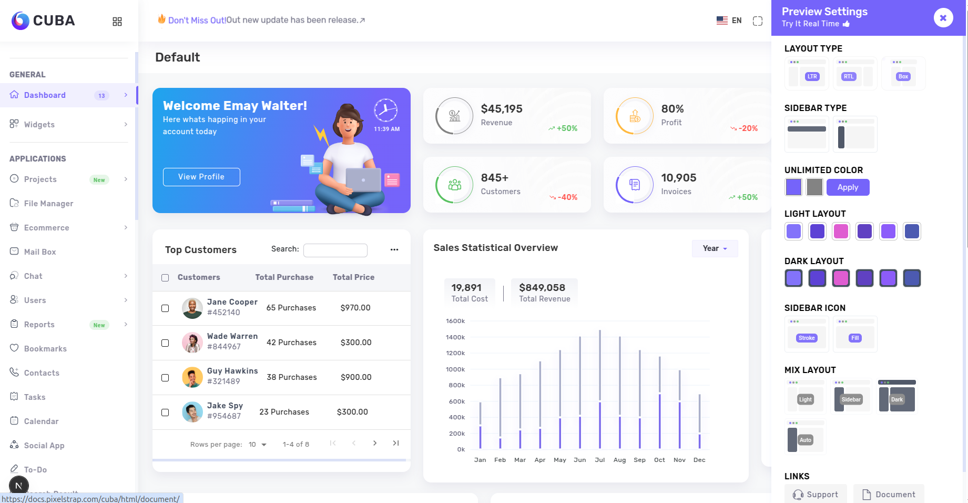Select the RTL layout type thumbnail
The image size is (968, 503).
coord(855,73)
